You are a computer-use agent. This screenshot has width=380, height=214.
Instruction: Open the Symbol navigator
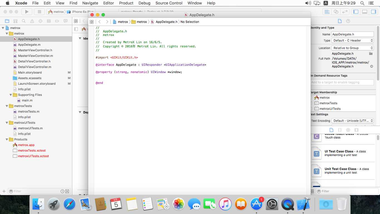pyautogui.click(x=16, y=21)
